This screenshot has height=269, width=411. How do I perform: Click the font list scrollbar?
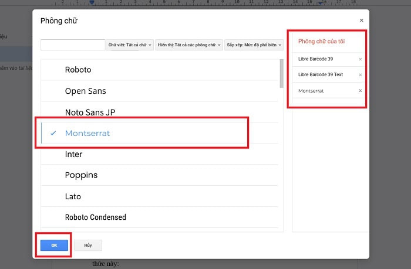(281, 74)
